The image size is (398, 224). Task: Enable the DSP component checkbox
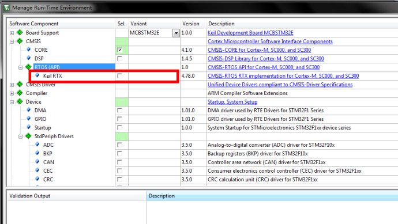pyautogui.click(x=119, y=59)
